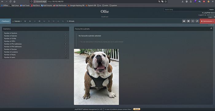Screen dimensions: 215x111
Task: Click 'Number of users' statistics row
Action: (35, 57)
